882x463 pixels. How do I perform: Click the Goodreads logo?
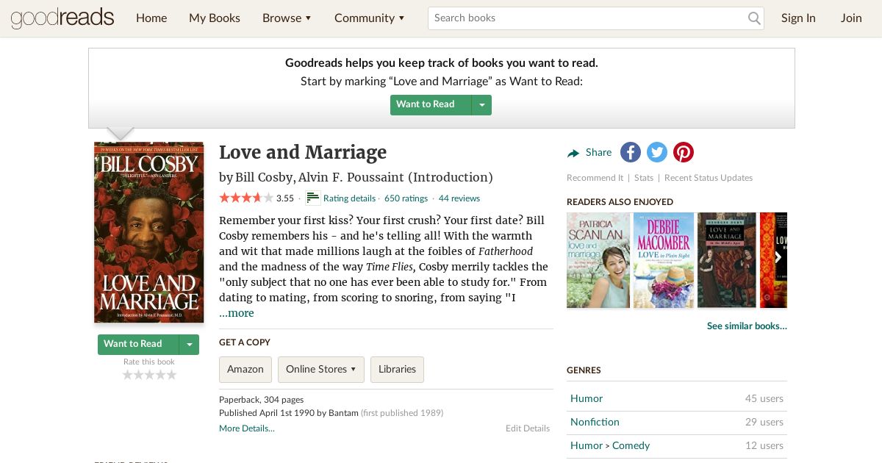[62, 18]
